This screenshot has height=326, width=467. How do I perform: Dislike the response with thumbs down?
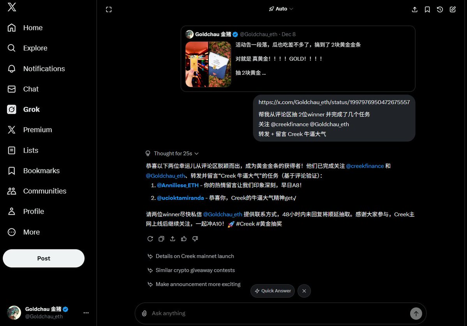tap(195, 239)
